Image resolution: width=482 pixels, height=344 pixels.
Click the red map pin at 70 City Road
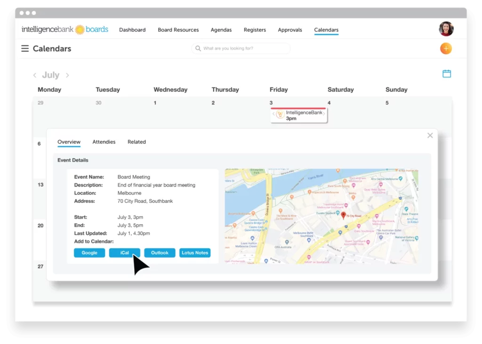click(343, 215)
